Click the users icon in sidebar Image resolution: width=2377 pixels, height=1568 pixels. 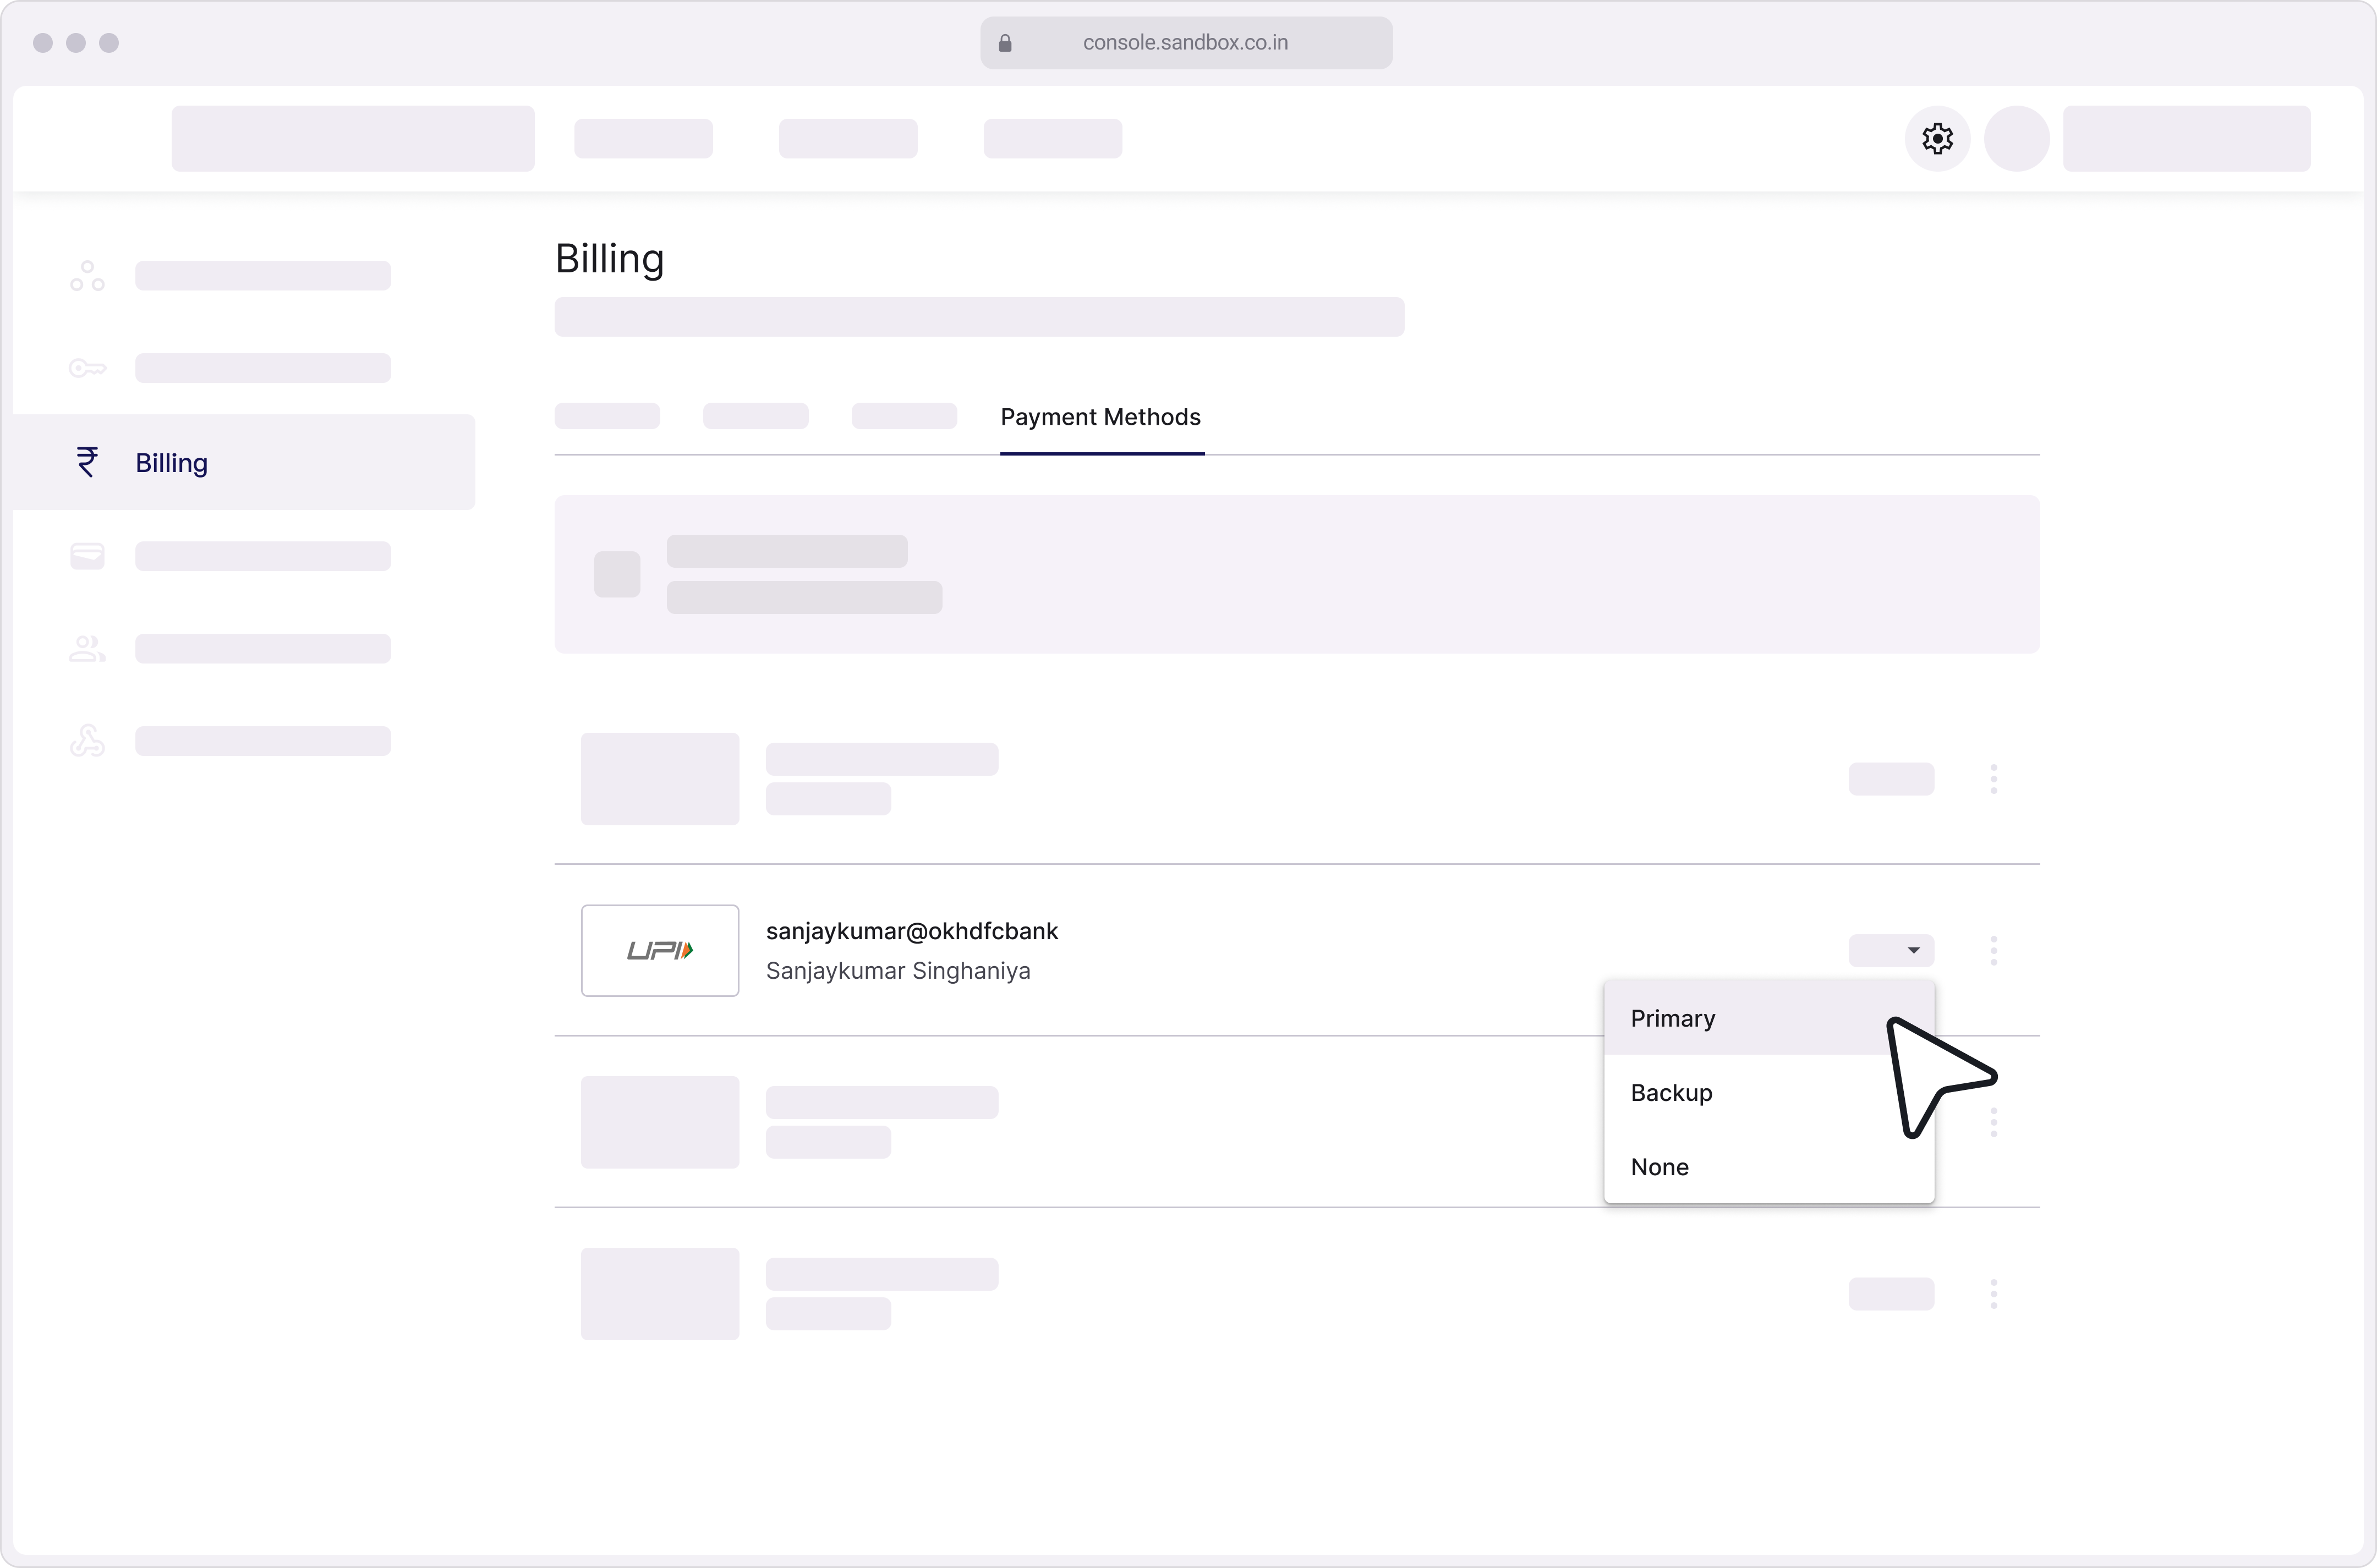(87, 649)
